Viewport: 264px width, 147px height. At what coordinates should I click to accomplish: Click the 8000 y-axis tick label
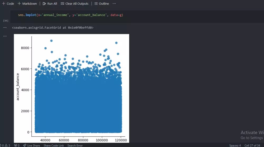click(25, 48)
